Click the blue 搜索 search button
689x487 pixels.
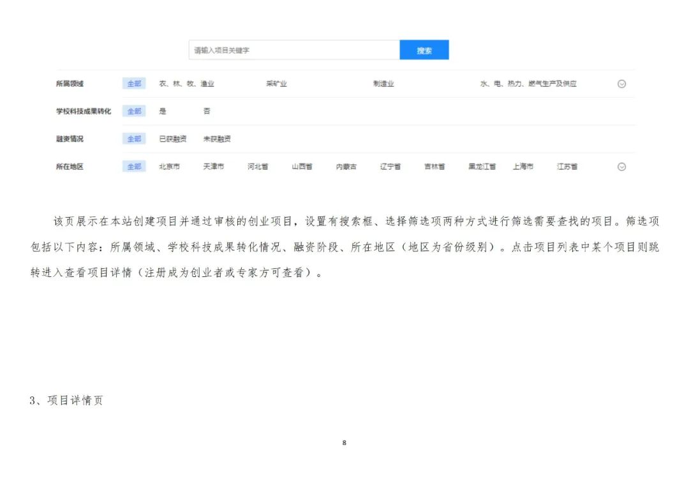pos(424,50)
